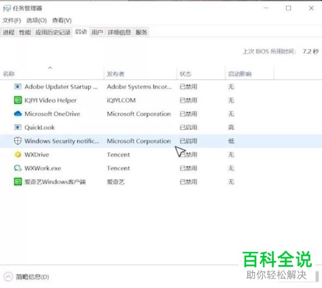Click 已禁用 status in the IQIYI Video Helper row
The image size is (322, 288).
tap(188, 100)
